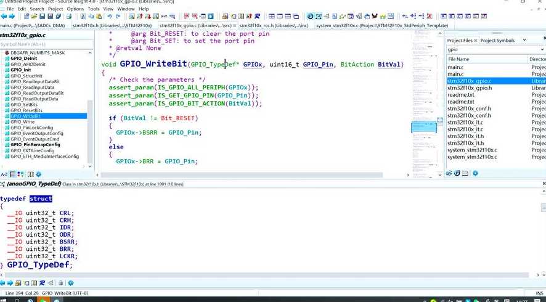The image size is (546, 302).
Task: Click the open file folder icon
Action: (34, 17)
